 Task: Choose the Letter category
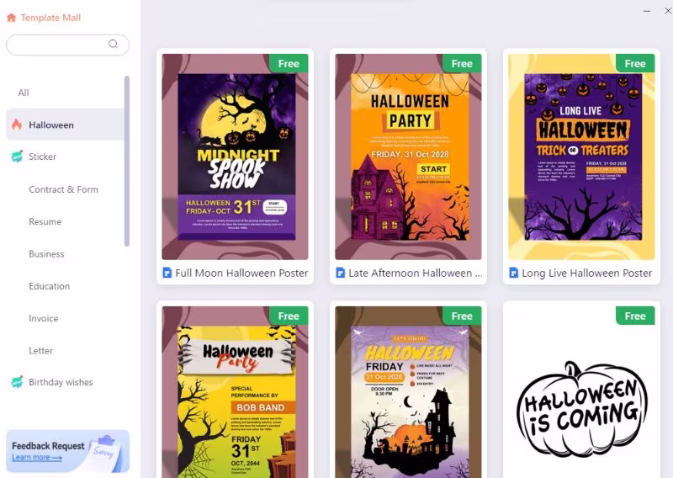[x=40, y=350]
